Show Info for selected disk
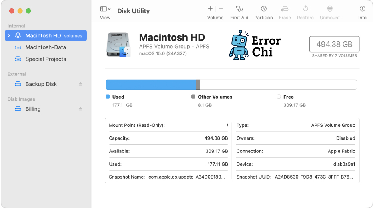Image resolution: width=373 pixels, height=209 pixels. click(x=362, y=9)
